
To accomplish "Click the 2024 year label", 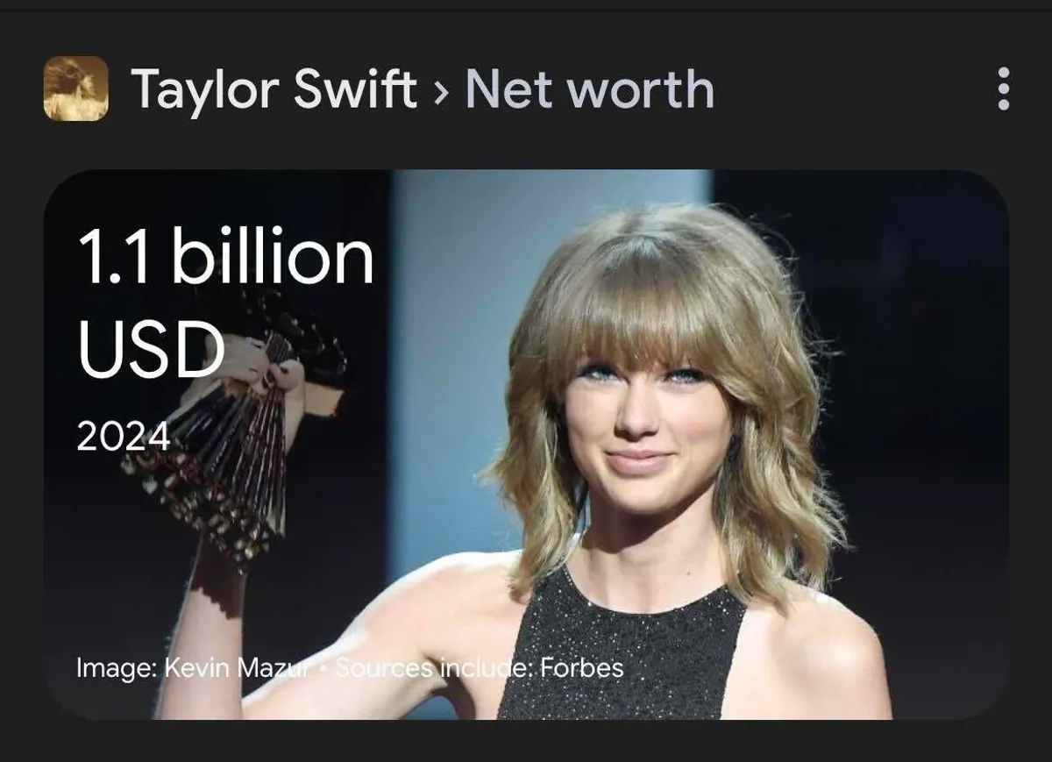I will click(124, 436).
